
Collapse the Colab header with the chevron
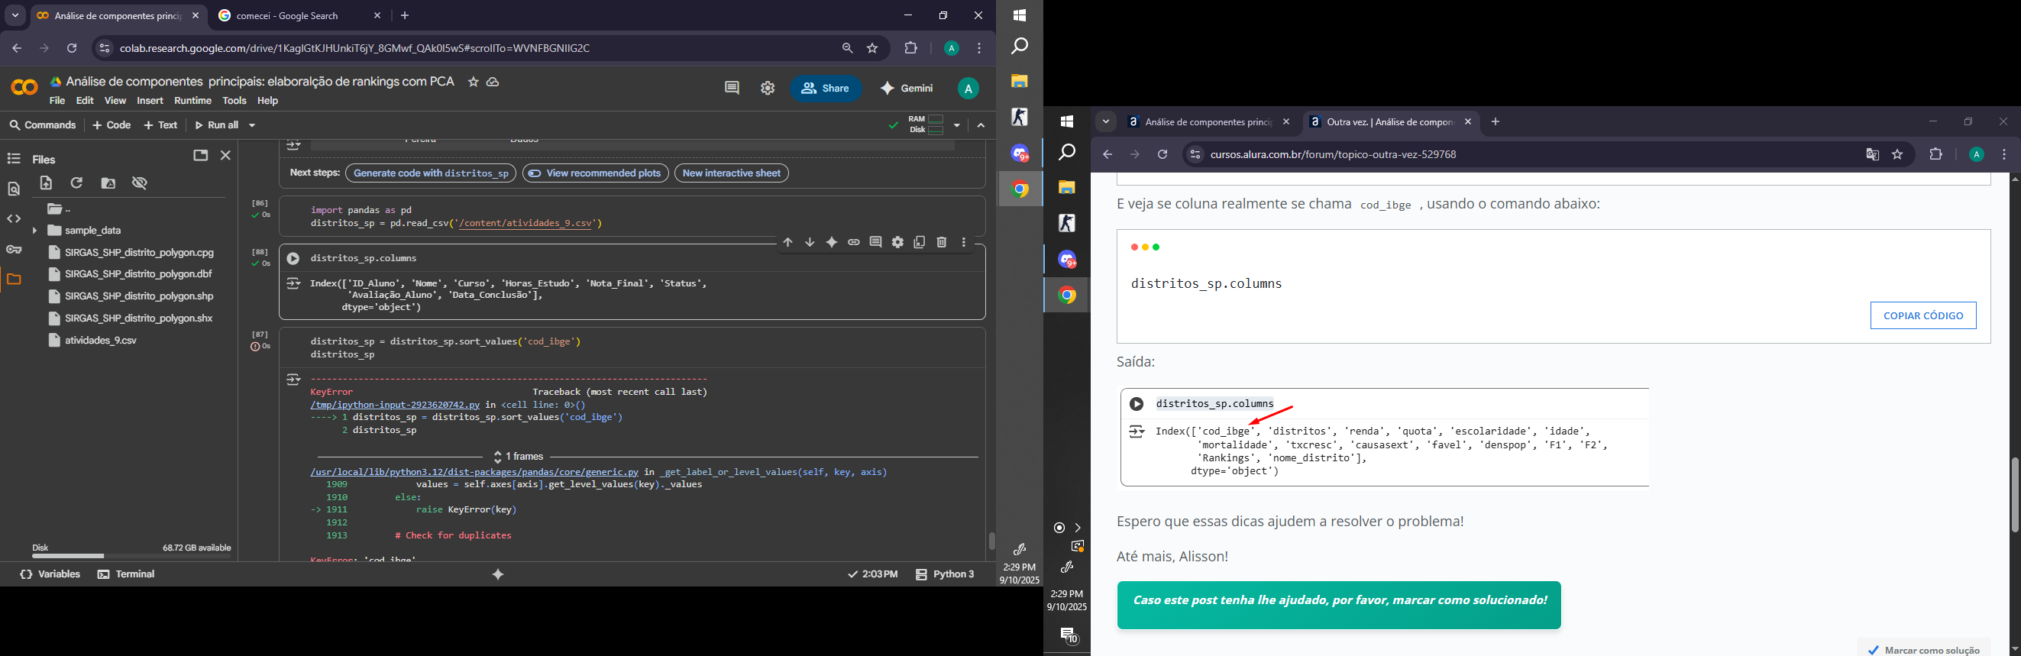click(981, 125)
